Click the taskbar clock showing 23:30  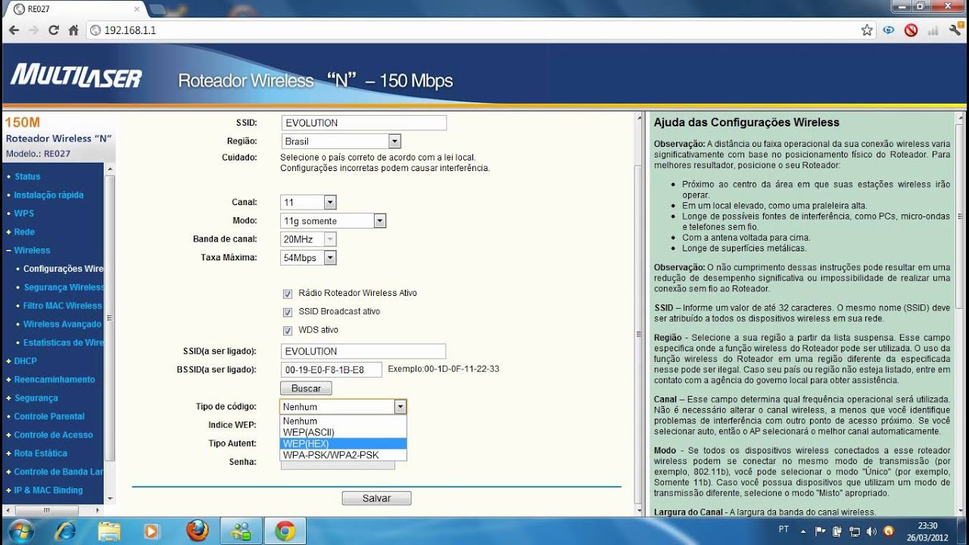[x=927, y=531]
